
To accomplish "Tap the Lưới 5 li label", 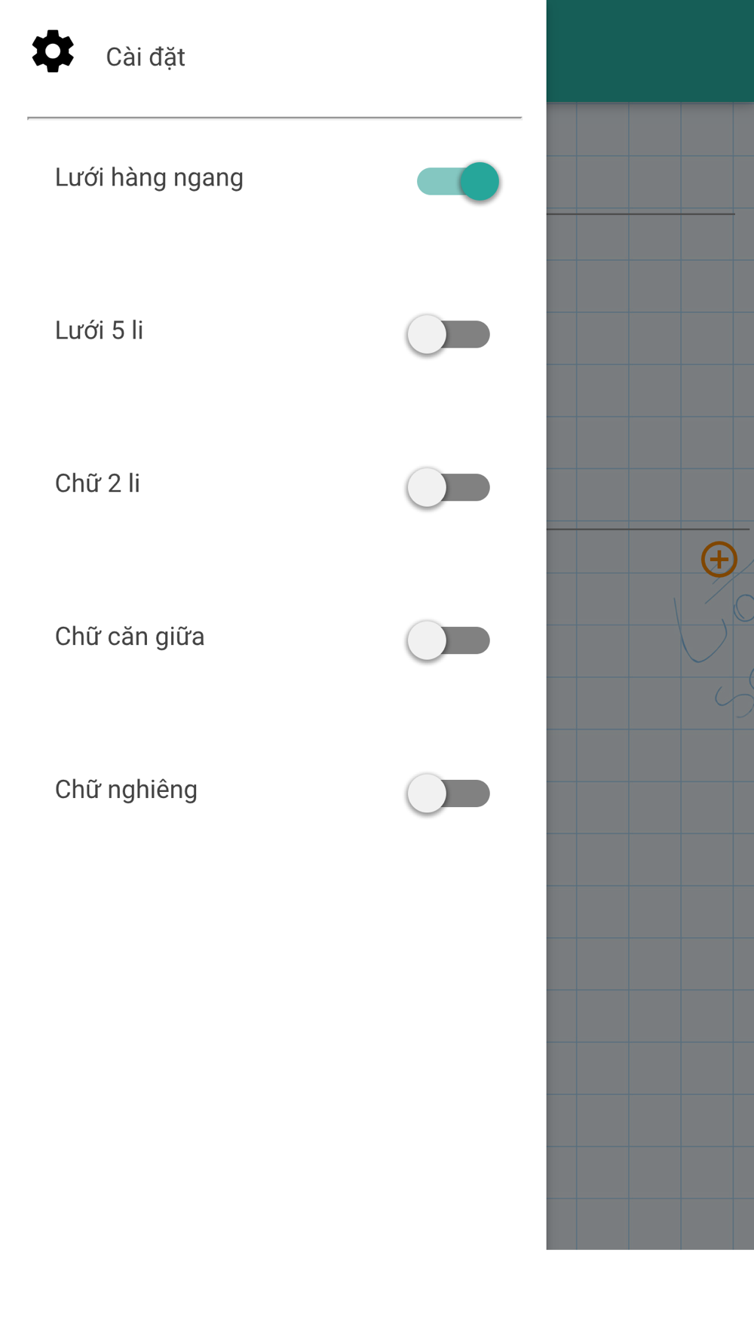I will point(99,330).
